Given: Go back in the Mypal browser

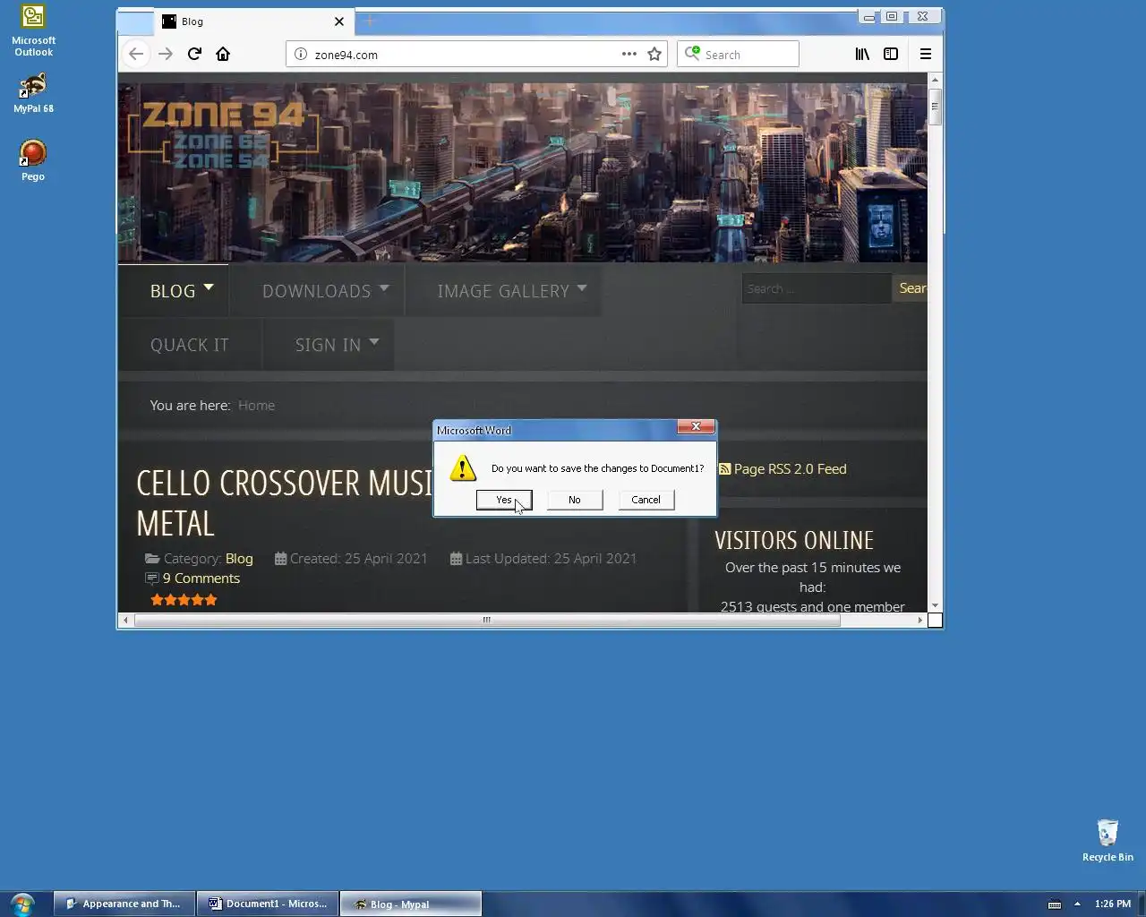Looking at the screenshot, I should click(136, 54).
